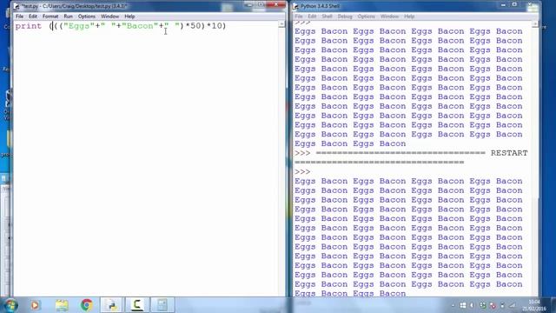Launch Windows Media Player from taskbar
Viewport: 556px width, 313px height.
pyautogui.click(x=35, y=305)
